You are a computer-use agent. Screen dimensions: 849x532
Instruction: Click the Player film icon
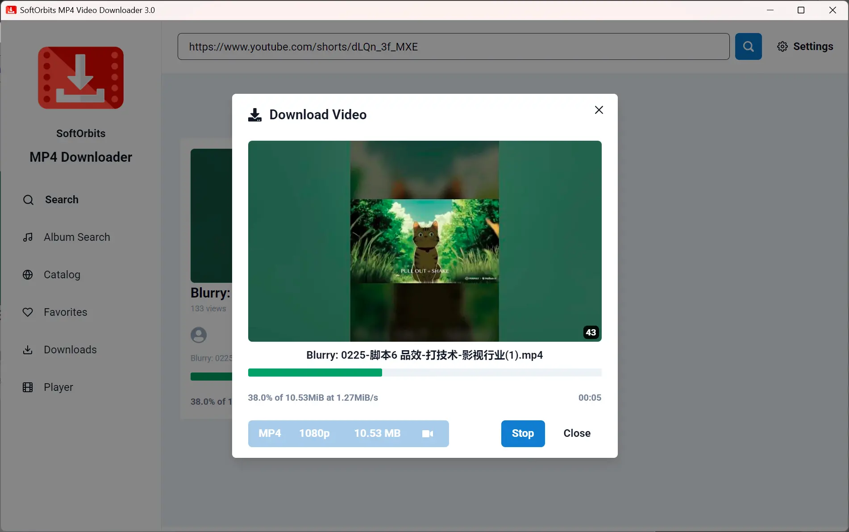[x=28, y=387]
